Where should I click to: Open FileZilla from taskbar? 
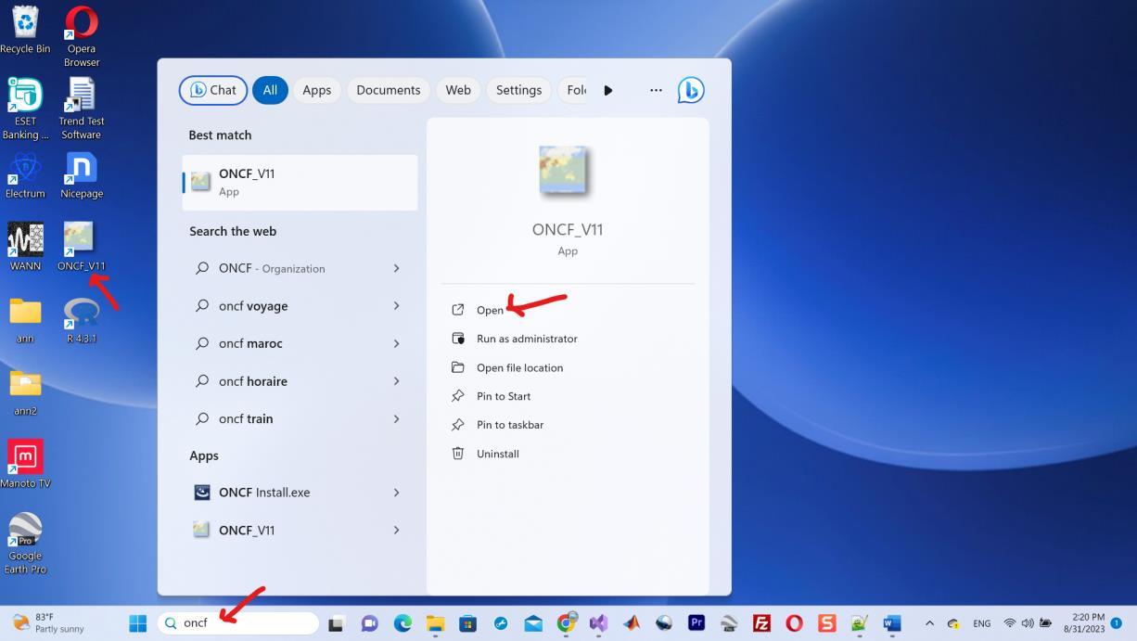pos(761,622)
